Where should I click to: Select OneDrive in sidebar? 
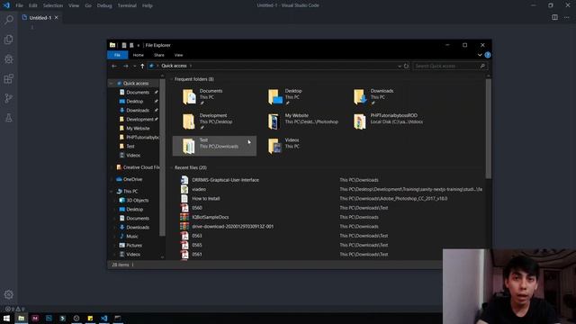click(132, 179)
